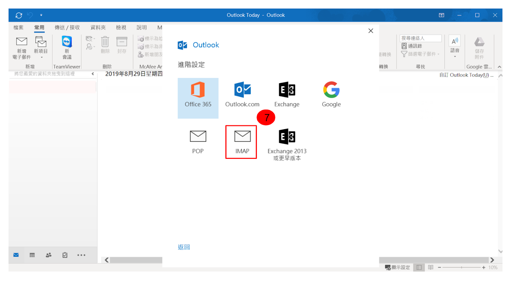The image size is (511, 287).
Task: Collapse the ribbon with the chevron
Action: point(499,67)
